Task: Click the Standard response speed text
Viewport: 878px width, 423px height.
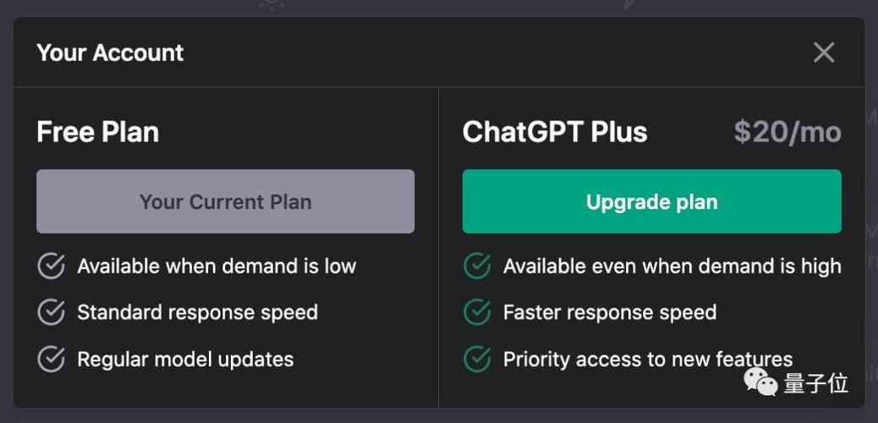Action: [x=197, y=312]
